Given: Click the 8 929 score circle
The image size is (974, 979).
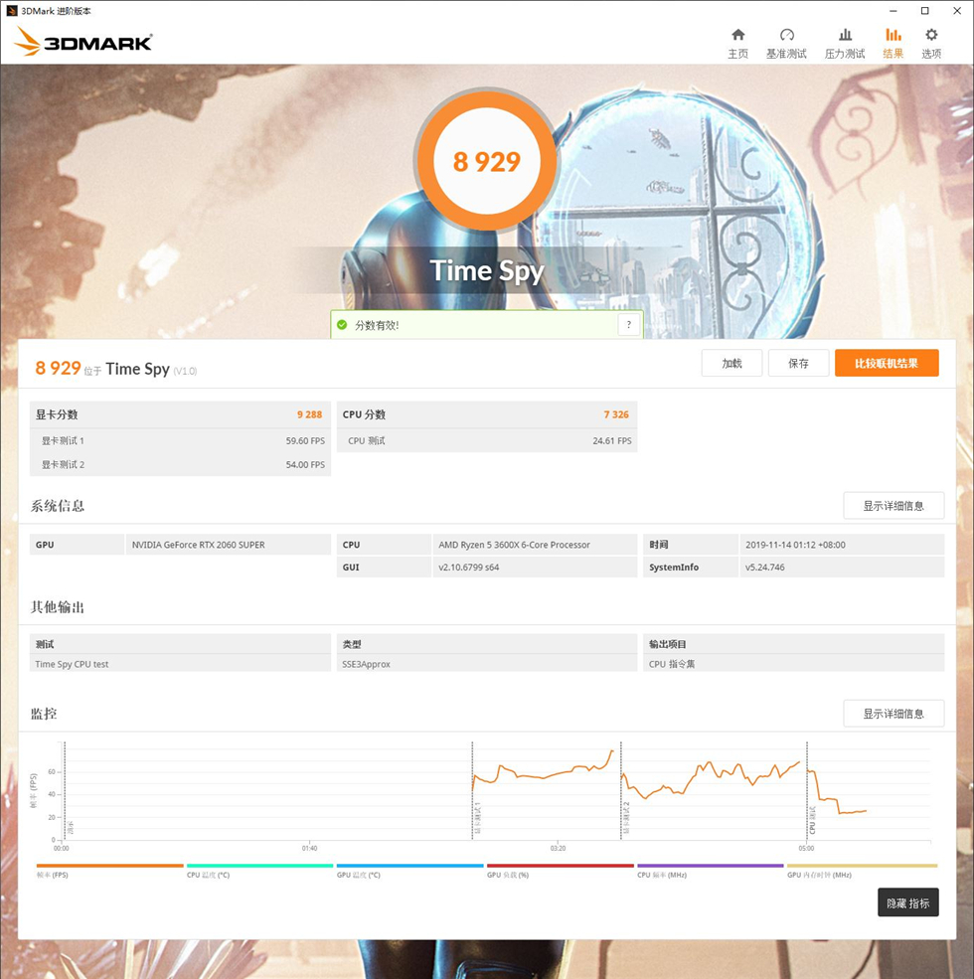Looking at the screenshot, I should [x=486, y=160].
